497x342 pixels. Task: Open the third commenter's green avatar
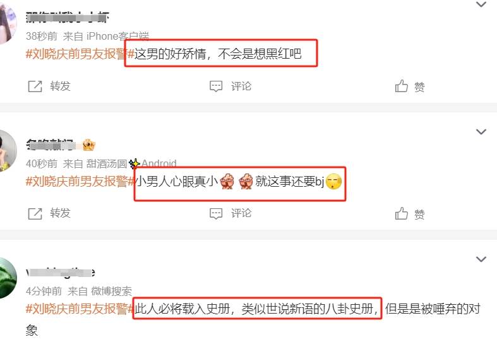click(7, 278)
